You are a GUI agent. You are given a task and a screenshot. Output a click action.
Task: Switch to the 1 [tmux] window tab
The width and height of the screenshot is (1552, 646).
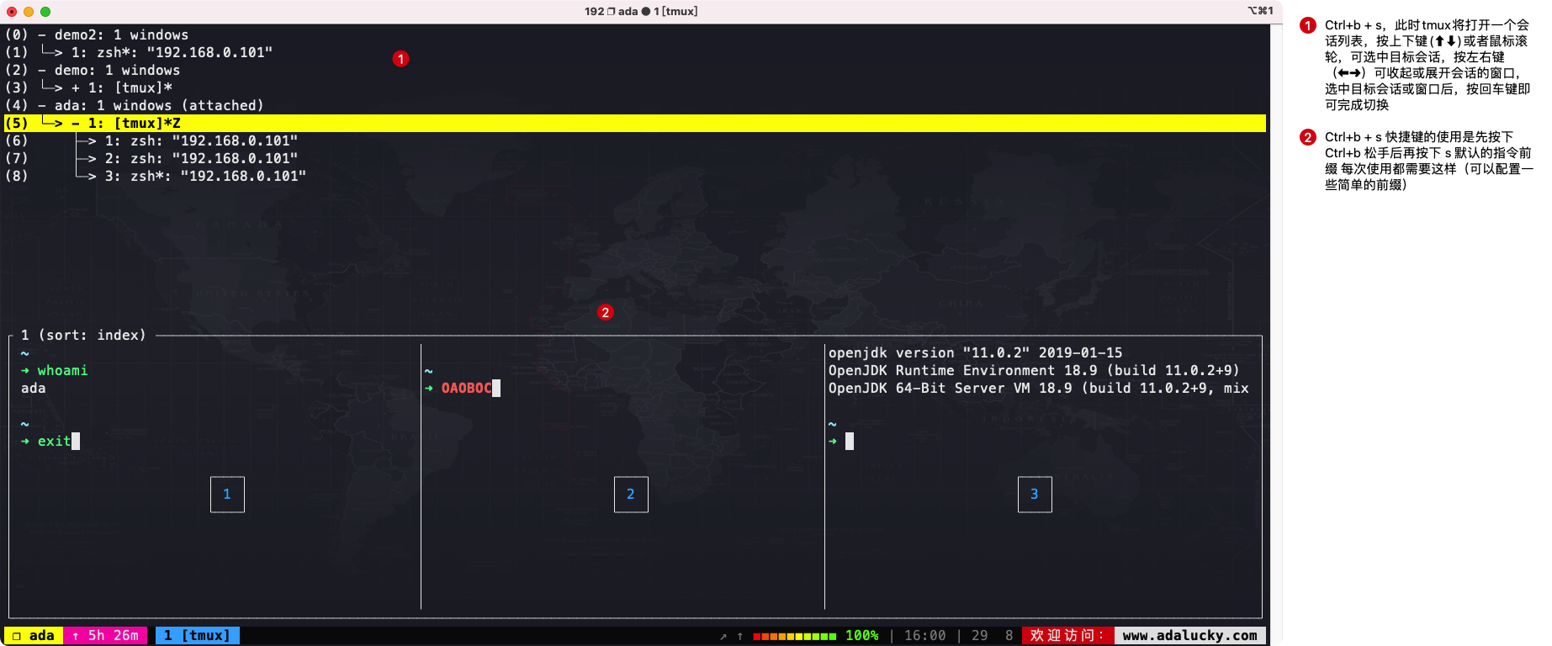click(x=197, y=636)
